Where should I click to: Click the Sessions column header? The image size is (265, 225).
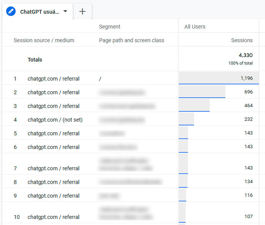242,40
